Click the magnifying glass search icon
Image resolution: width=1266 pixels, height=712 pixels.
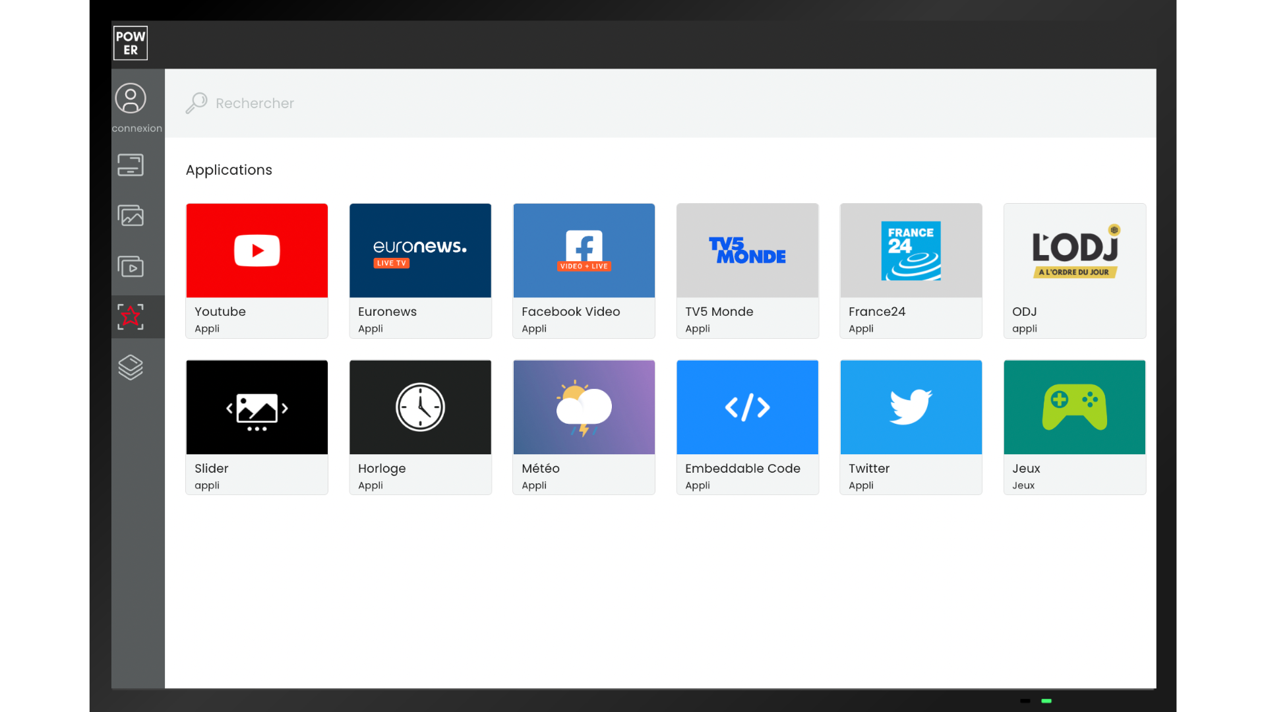[x=196, y=103]
